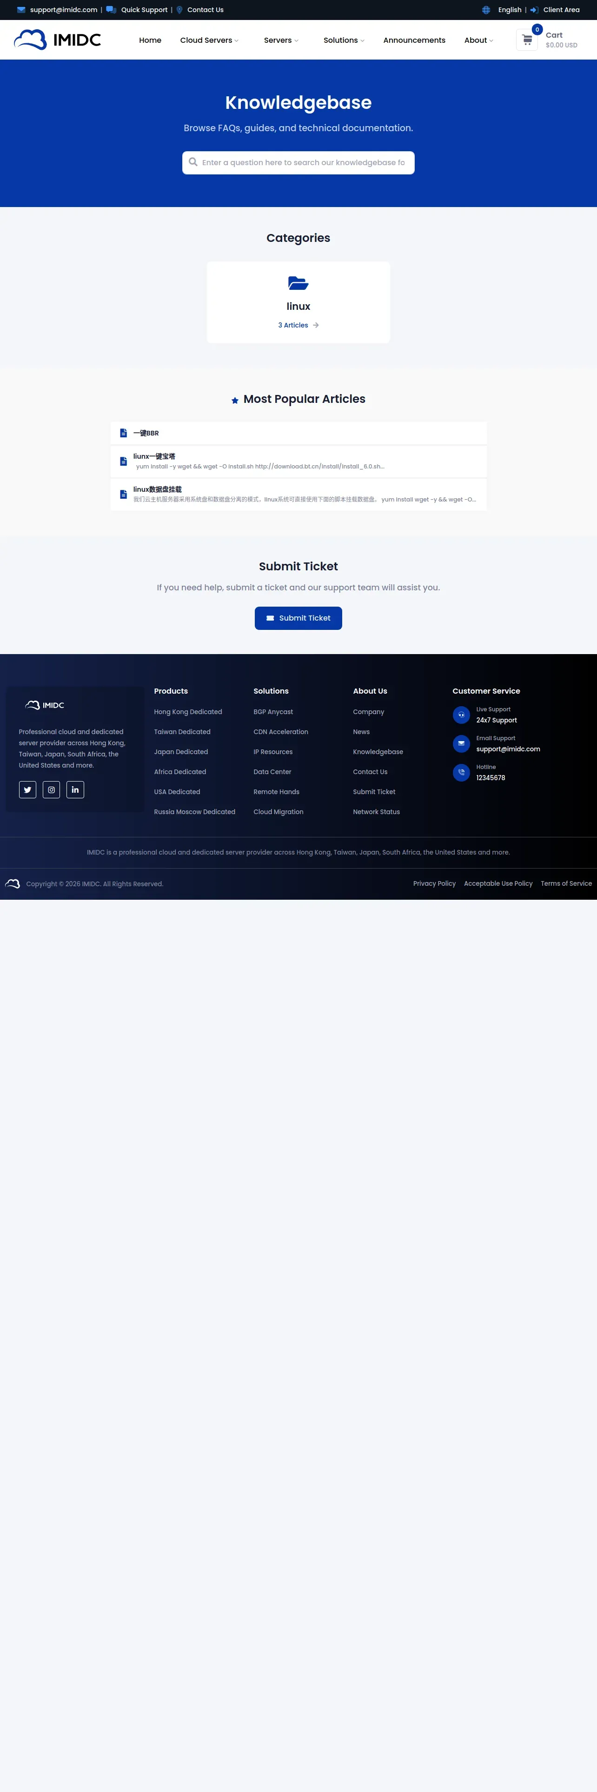Click the globe language icon
Viewport: 597px width, 1792px height.
point(486,10)
